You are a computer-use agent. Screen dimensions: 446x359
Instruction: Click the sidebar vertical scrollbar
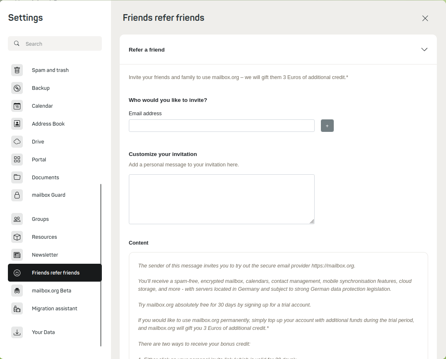pos(101,265)
